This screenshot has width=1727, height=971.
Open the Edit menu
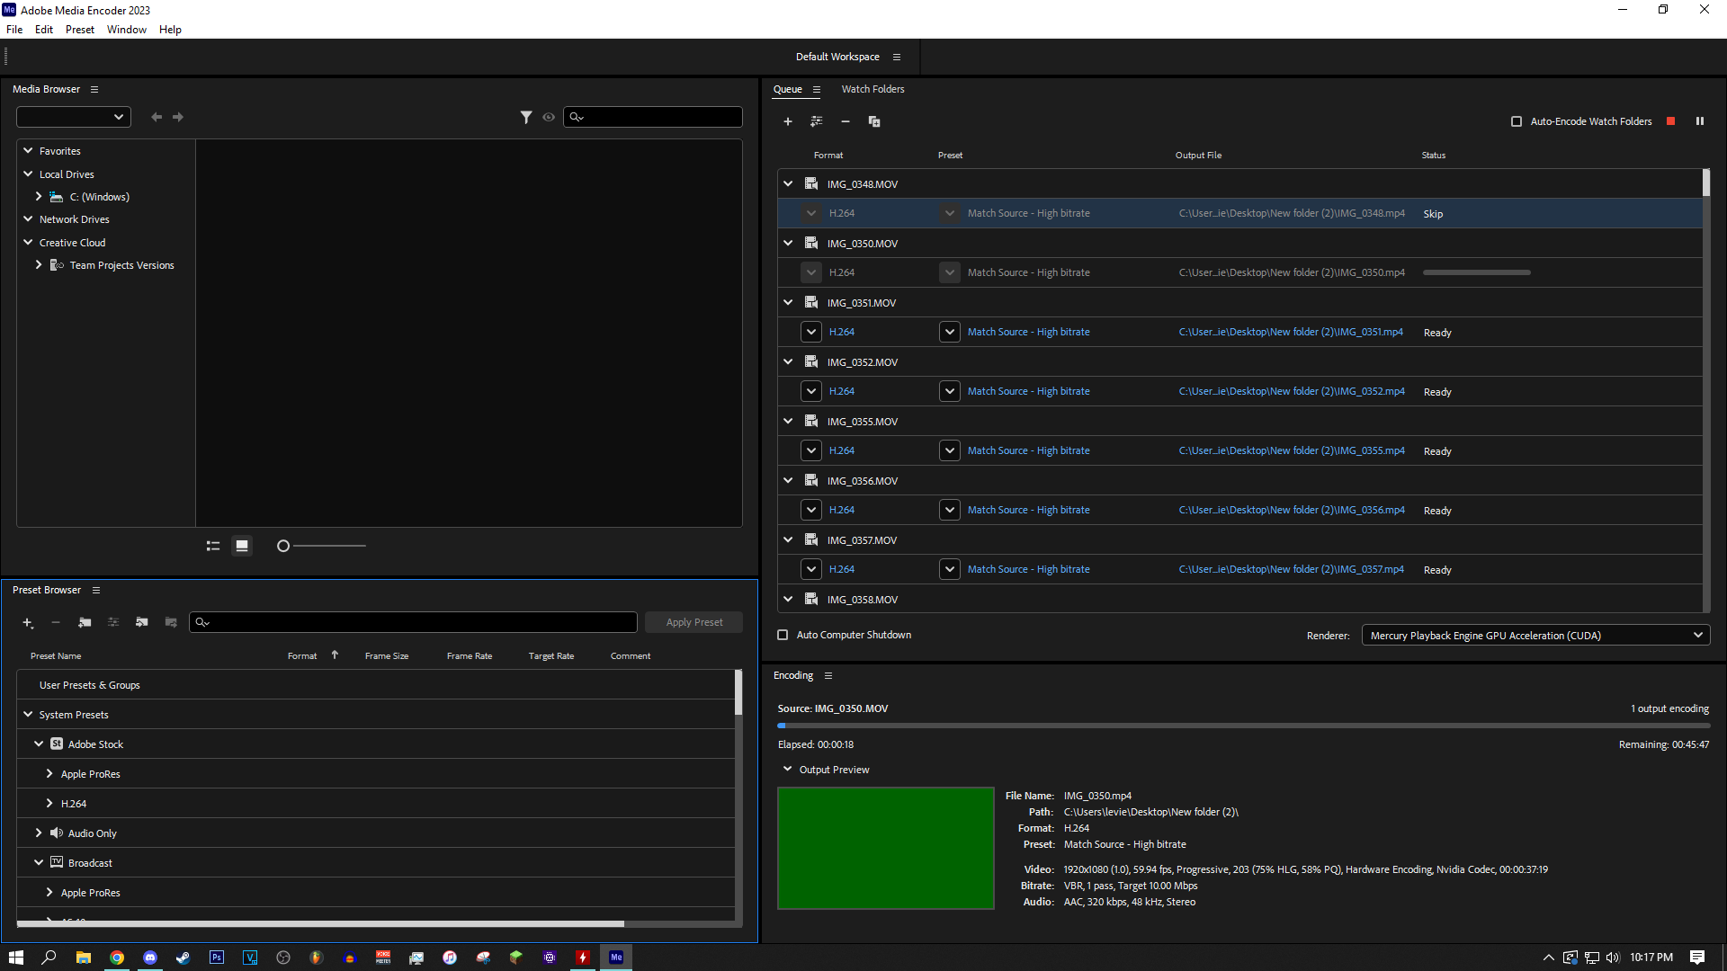(x=44, y=30)
